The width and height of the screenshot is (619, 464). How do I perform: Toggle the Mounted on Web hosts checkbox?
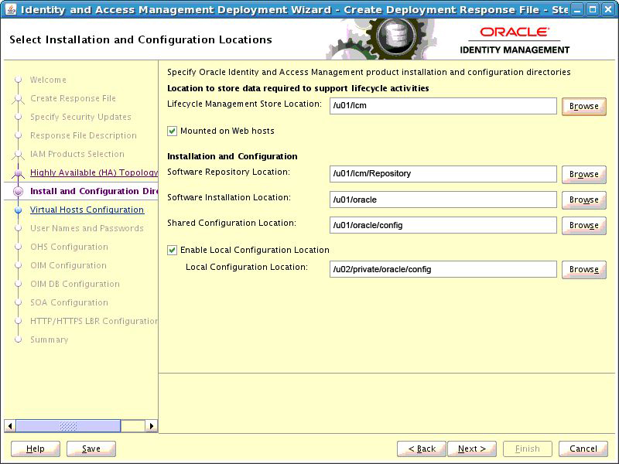[172, 131]
